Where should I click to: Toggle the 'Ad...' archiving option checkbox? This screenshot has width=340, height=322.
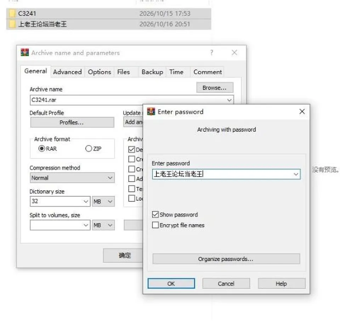coord(132,179)
